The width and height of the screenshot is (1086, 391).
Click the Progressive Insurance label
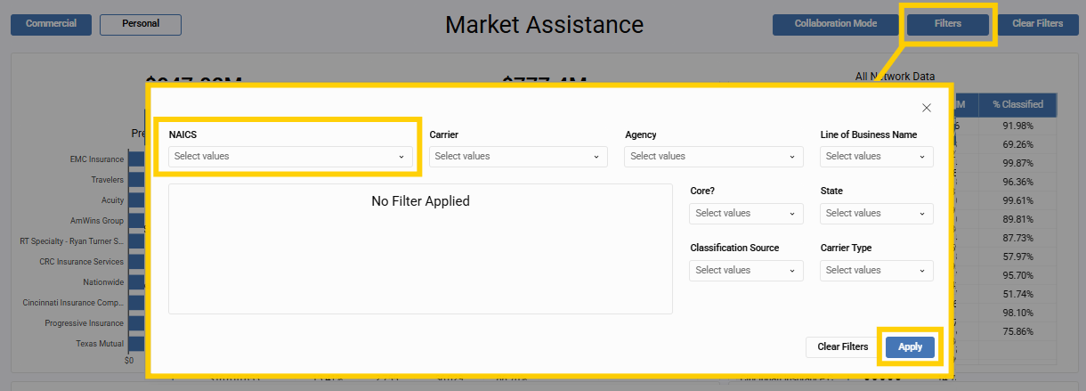[x=84, y=323]
